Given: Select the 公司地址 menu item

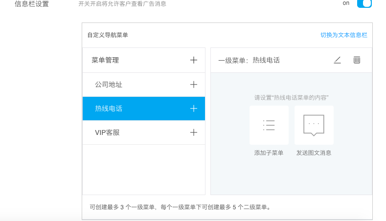Looking at the screenshot, I should (x=109, y=85).
